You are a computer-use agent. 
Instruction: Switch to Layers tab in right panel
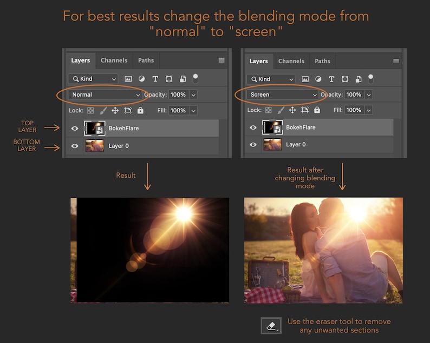[x=259, y=61]
